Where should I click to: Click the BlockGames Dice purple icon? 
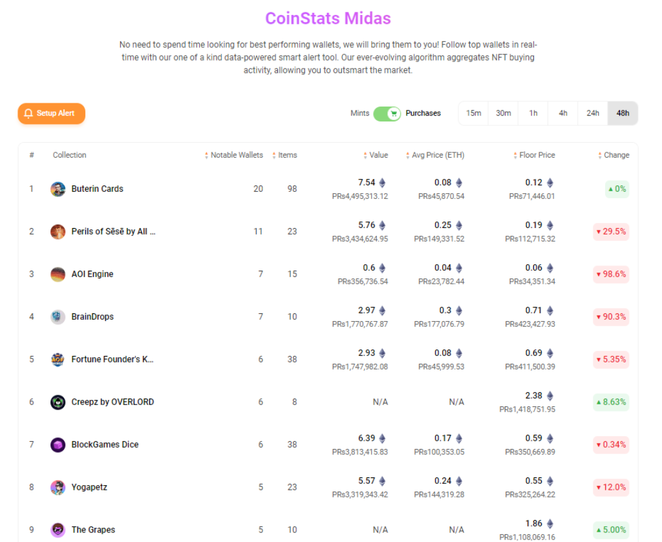(x=58, y=445)
